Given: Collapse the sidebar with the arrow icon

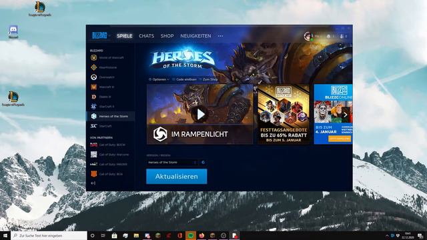Looking at the screenshot, I should [93, 183].
